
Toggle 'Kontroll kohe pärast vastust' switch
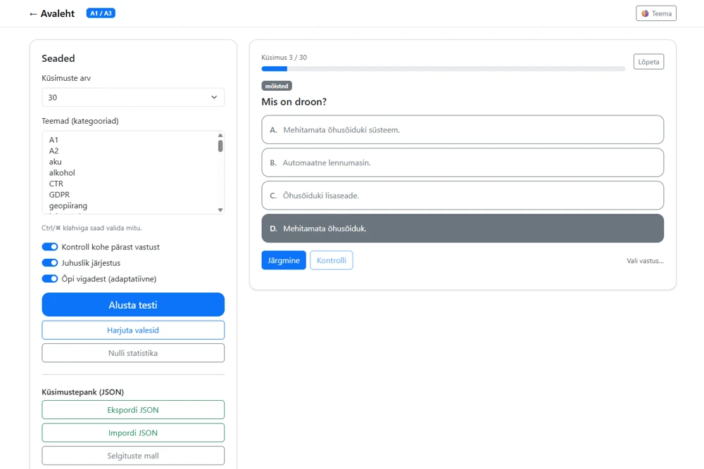(x=50, y=247)
